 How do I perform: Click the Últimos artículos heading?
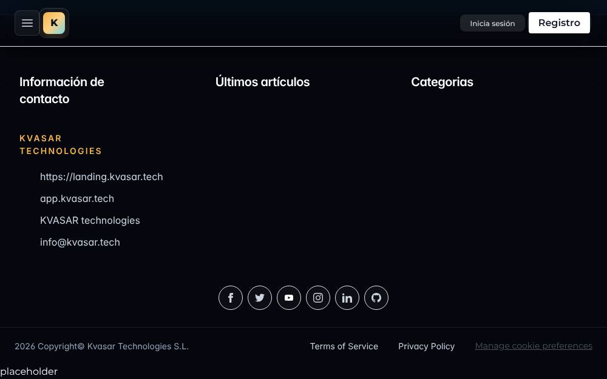262,82
